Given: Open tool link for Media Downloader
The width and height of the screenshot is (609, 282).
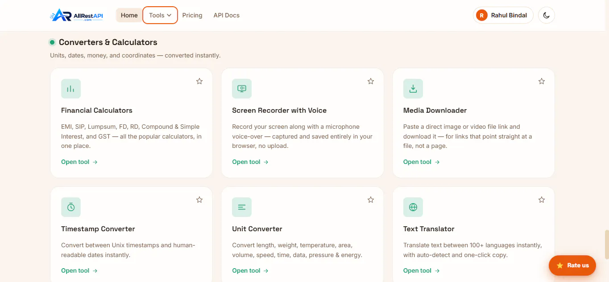Looking at the screenshot, I should point(422,162).
